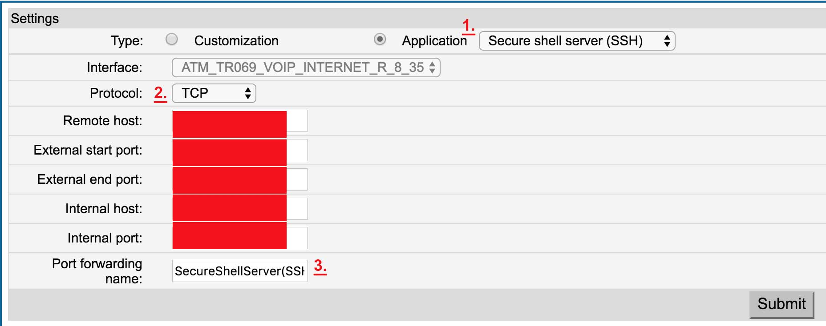The width and height of the screenshot is (826, 326).
Task: Click the stepper arrows on the SSH application dropdown
Action: click(667, 41)
